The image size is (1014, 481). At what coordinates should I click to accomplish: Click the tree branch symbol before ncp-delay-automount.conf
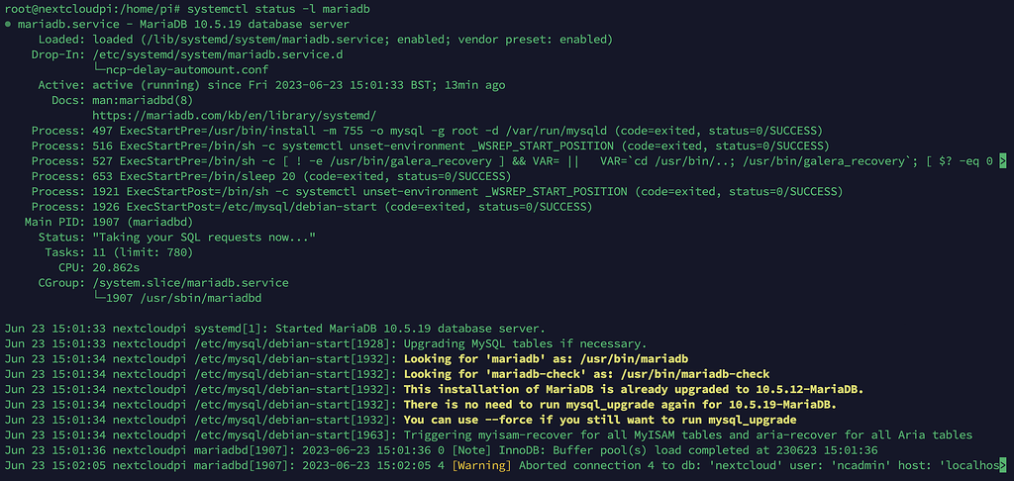[99, 70]
